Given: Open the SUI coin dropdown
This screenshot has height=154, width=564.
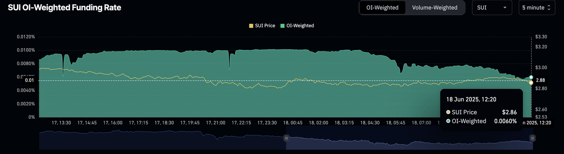Looking at the screenshot, I should pyautogui.click(x=492, y=8).
